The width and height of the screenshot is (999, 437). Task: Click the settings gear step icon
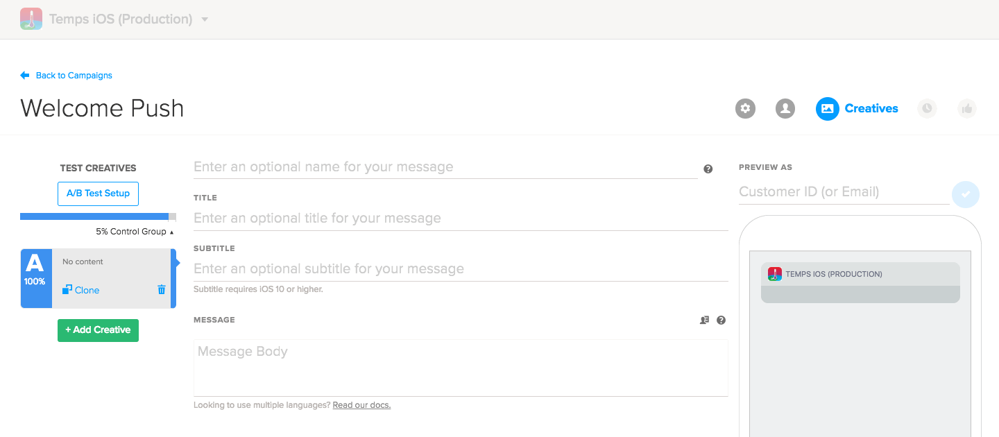(745, 108)
